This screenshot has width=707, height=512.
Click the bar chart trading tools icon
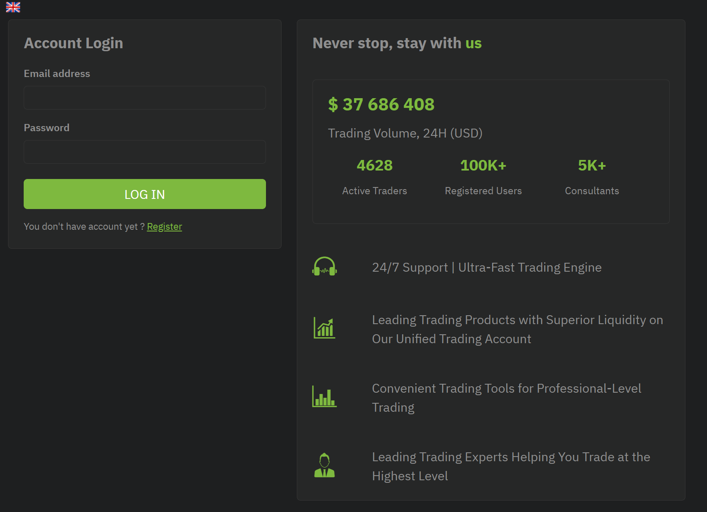[324, 396]
